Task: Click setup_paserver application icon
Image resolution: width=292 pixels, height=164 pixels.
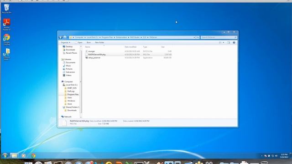Action: (x=86, y=58)
